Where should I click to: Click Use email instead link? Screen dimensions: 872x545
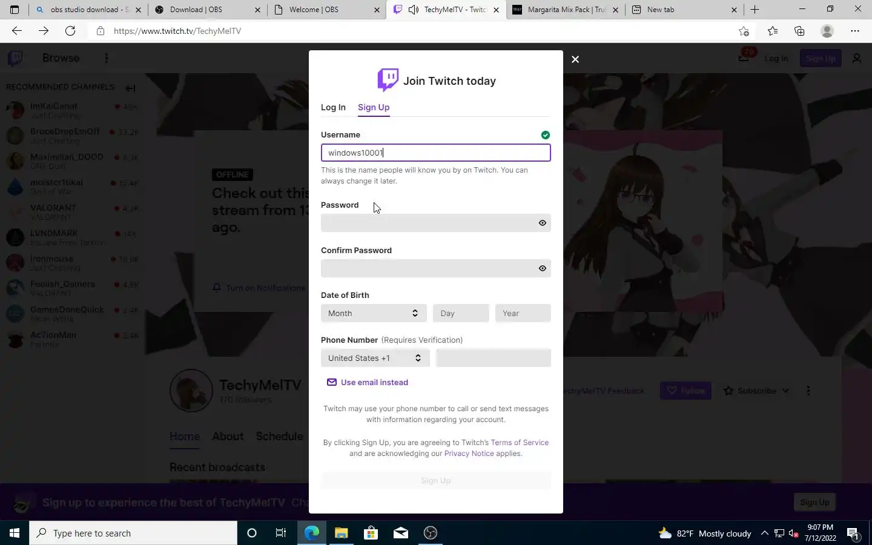[368, 382]
